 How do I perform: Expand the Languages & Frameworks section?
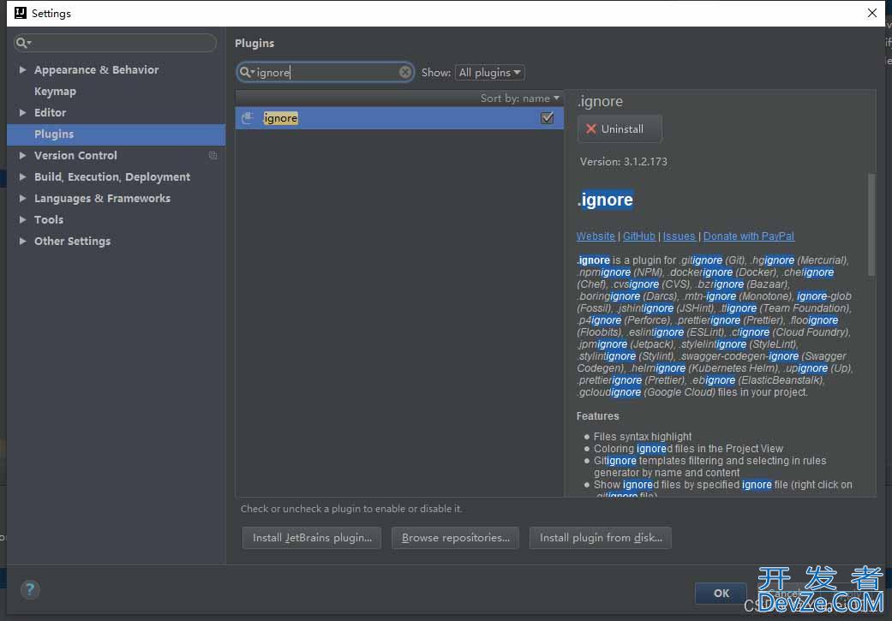pos(23,198)
